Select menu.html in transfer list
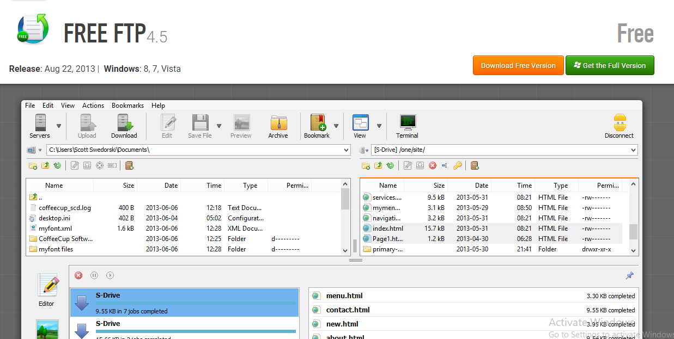This screenshot has height=339, width=674. tap(344, 296)
